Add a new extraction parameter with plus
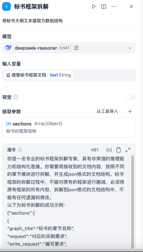The width and height of the screenshot is (143, 252). (130, 111)
